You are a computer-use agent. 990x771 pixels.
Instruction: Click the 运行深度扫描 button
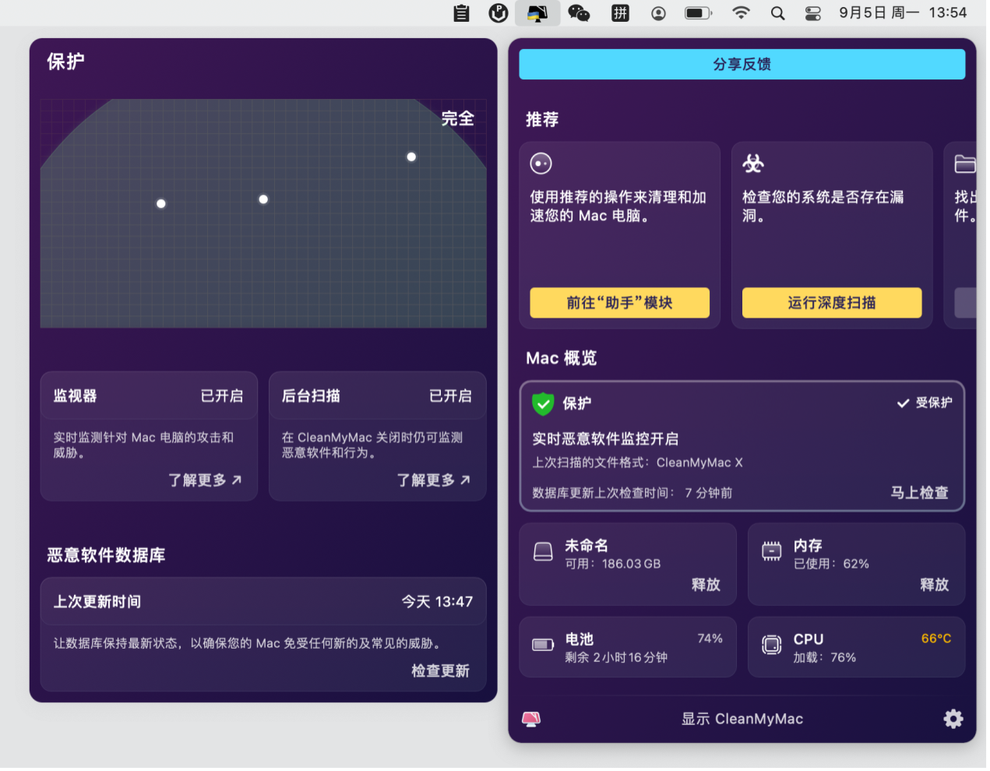tap(831, 303)
